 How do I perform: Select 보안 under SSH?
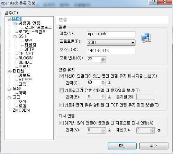(x=28, y=41)
